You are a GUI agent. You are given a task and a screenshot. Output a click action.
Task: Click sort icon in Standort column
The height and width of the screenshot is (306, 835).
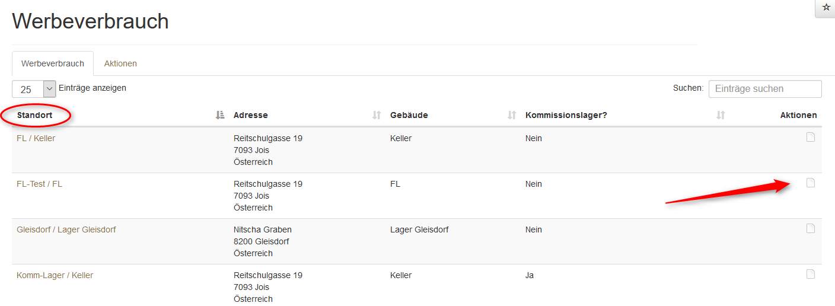click(220, 115)
